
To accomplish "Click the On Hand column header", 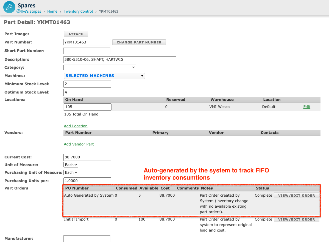I will [74, 100].
